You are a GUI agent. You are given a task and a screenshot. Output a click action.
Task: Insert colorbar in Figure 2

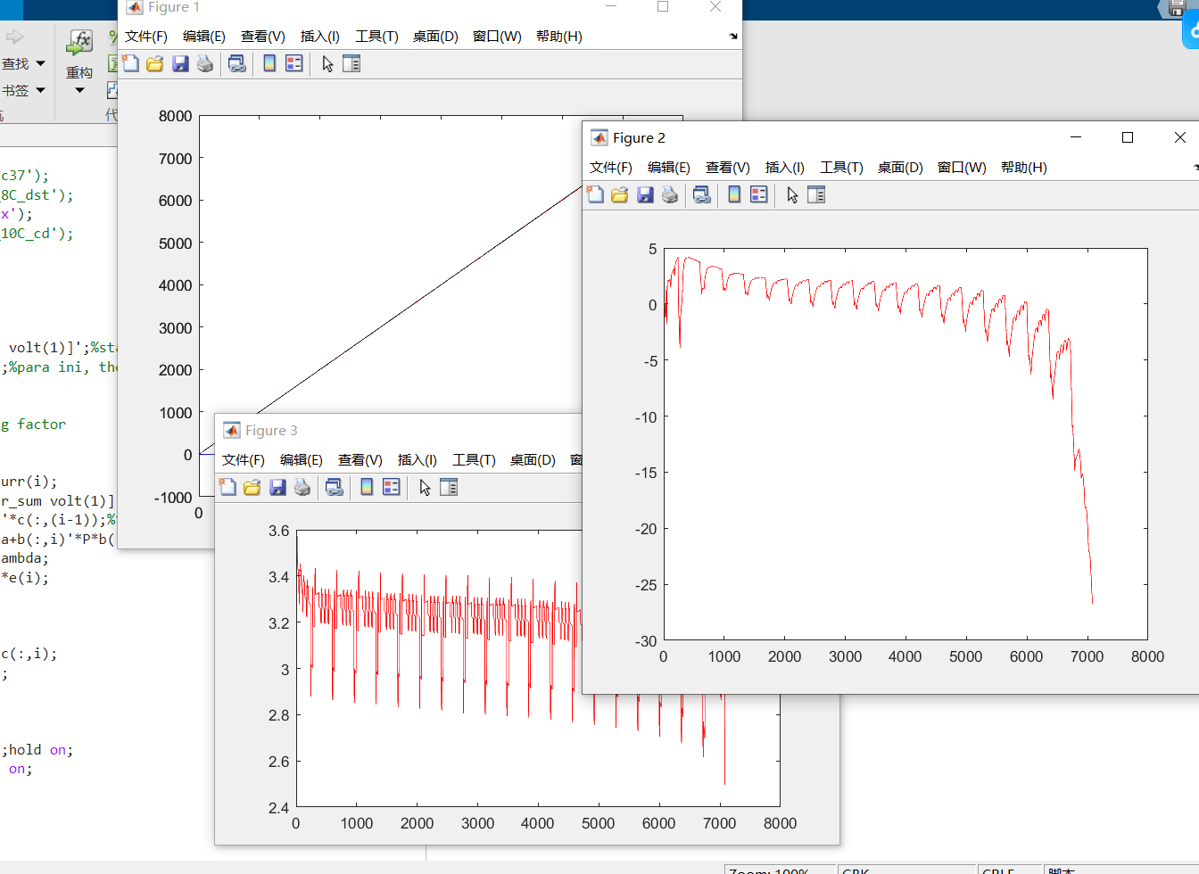tap(734, 194)
